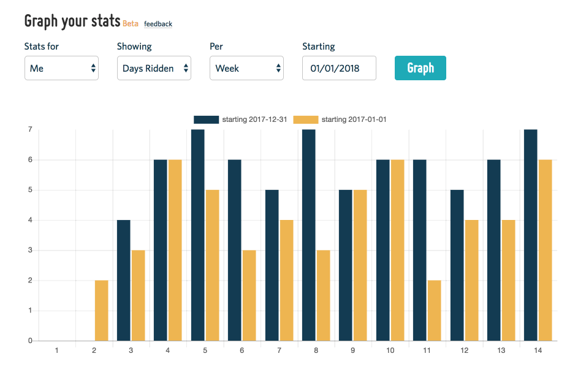Screen dimensions: 586x367
Task: Toggle the orange 2017-01-01 legend swatch
Action: pos(305,119)
